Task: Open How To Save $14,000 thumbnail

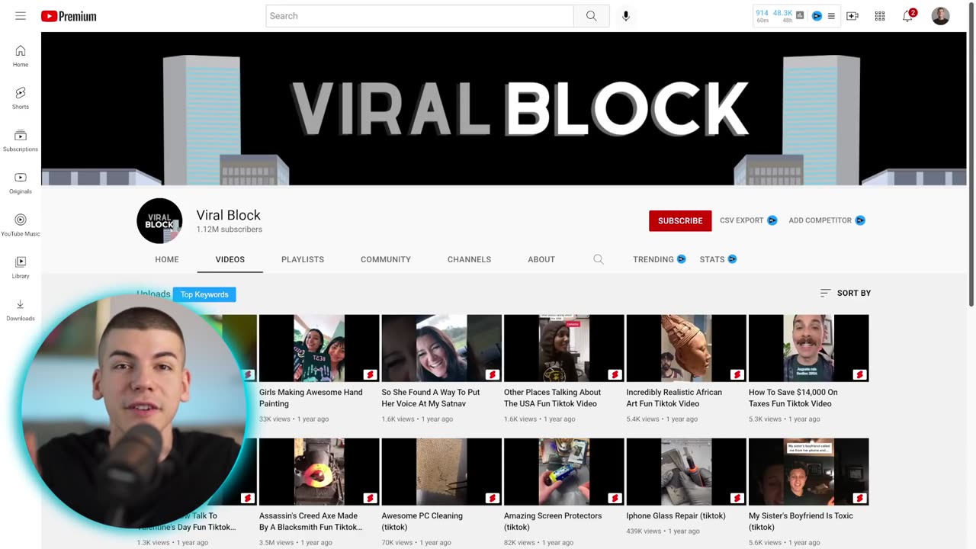Action: (808, 348)
